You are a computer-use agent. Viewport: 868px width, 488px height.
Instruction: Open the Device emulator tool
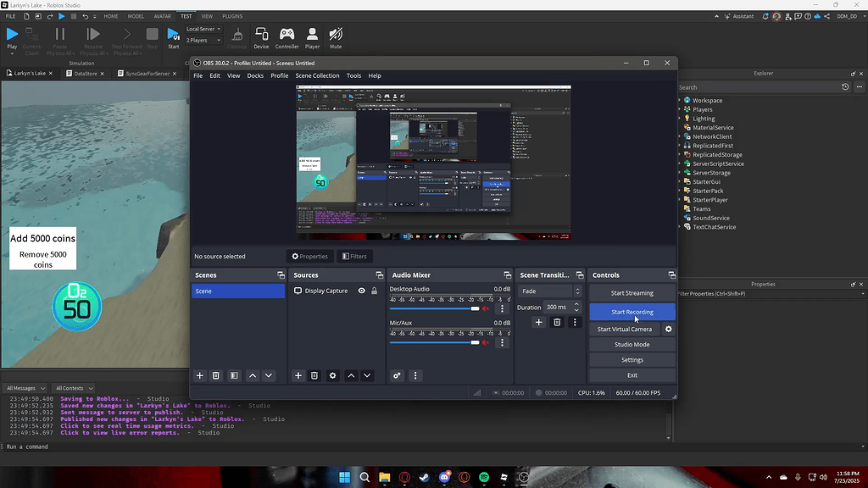[261, 37]
